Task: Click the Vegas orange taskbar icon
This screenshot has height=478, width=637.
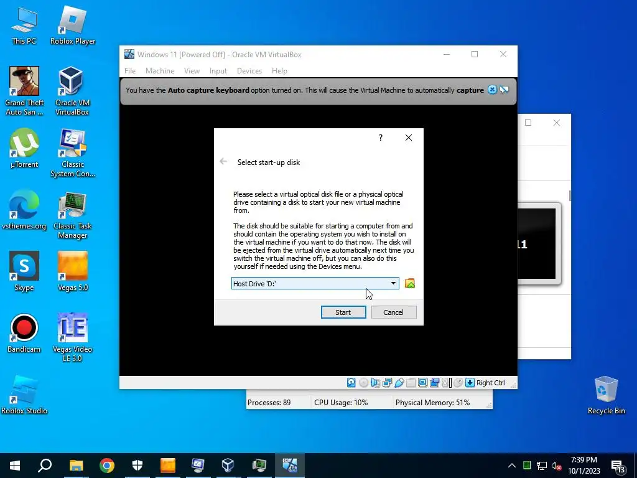Action: [x=168, y=466]
